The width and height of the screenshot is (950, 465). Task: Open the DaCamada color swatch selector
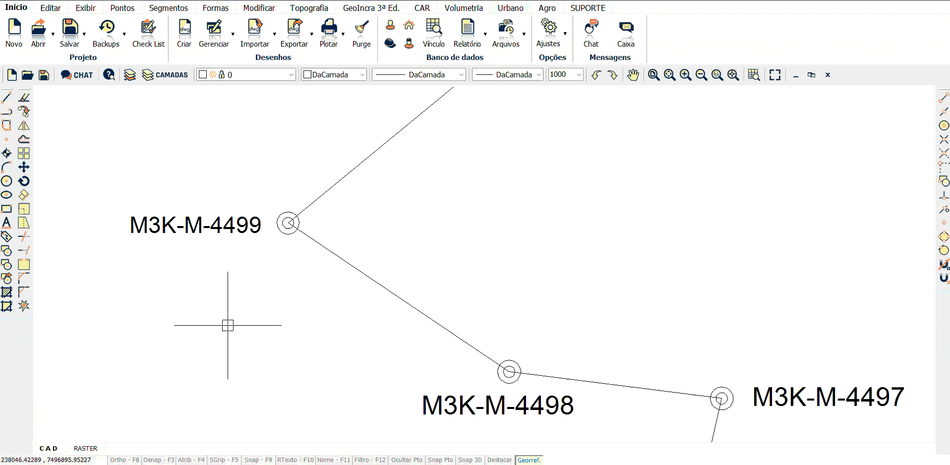[x=334, y=75]
